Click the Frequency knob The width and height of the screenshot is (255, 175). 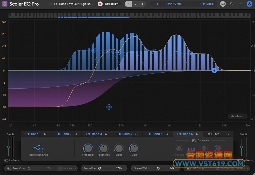(x=88, y=149)
